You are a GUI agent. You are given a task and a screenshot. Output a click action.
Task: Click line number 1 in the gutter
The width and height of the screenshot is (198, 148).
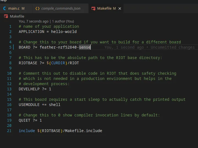click(10, 26)
